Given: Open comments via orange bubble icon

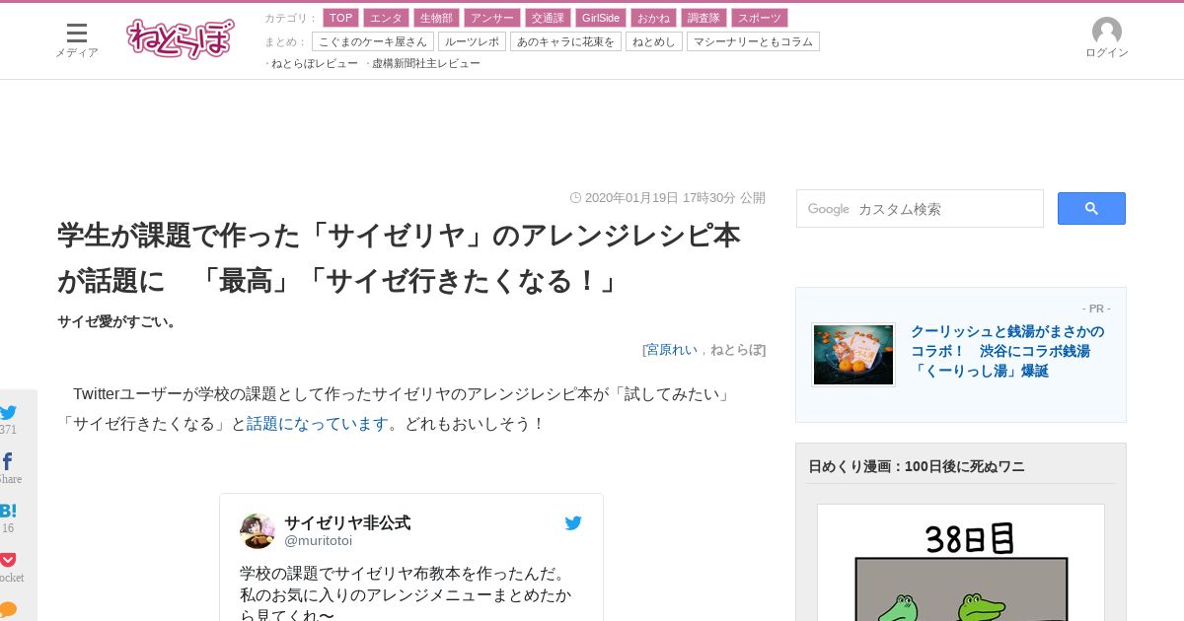Looking at the screenshot, I should click(8, 608).
